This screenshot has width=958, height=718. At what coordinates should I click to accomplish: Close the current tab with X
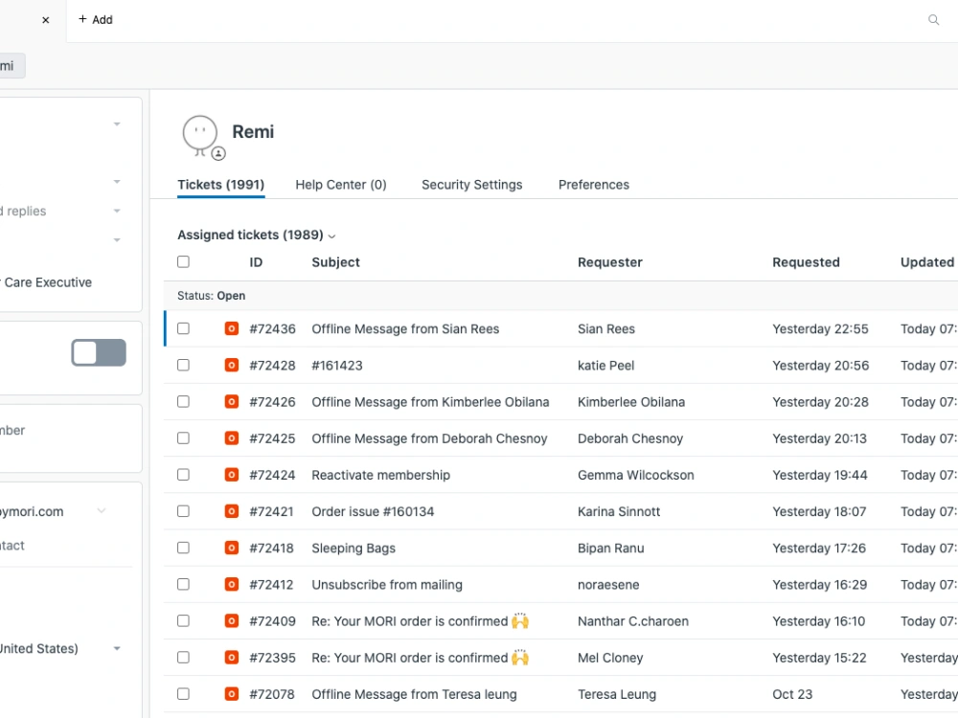tap(45, 19)
